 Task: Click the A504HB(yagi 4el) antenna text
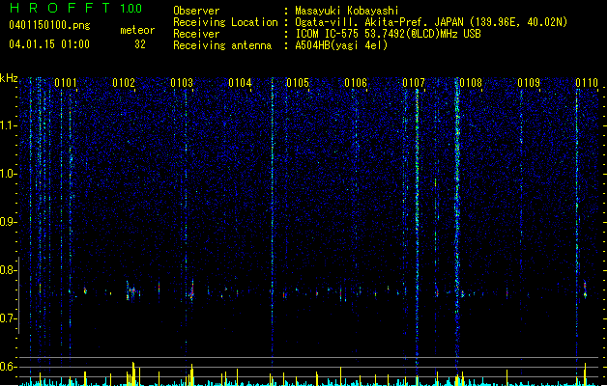(x=341, y=45)
